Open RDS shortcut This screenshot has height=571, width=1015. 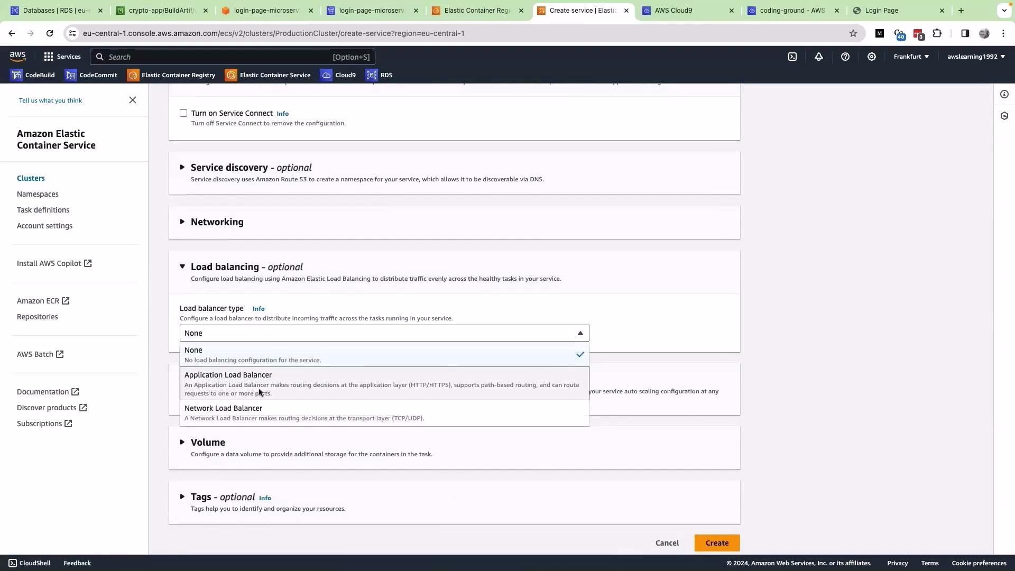click(x=380, y=75)
